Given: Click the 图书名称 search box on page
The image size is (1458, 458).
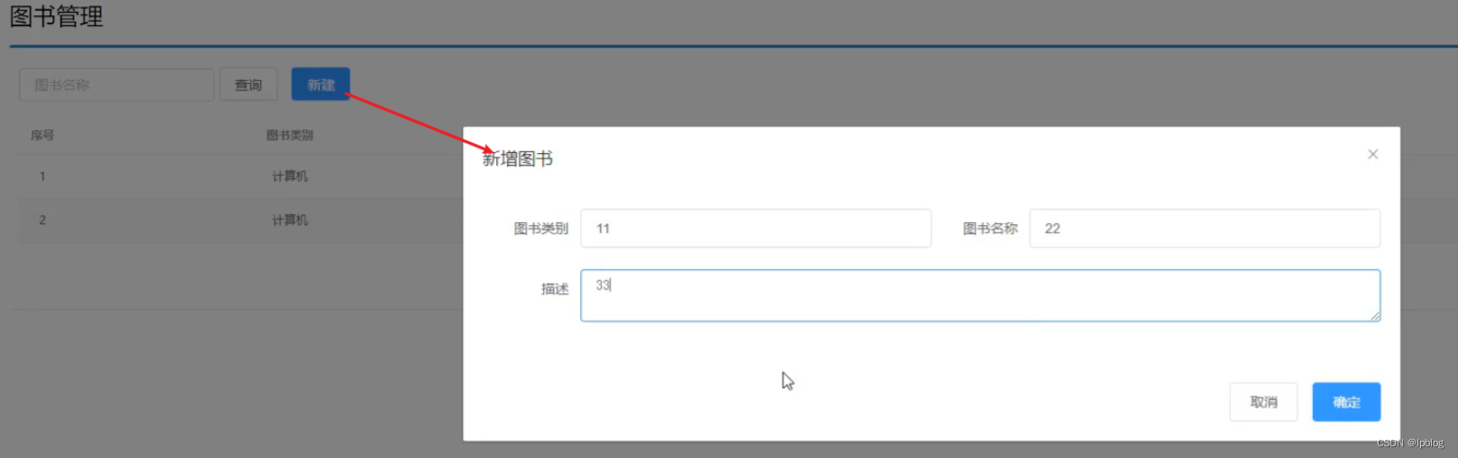Looking at the screenshot, I should point(117,85).
